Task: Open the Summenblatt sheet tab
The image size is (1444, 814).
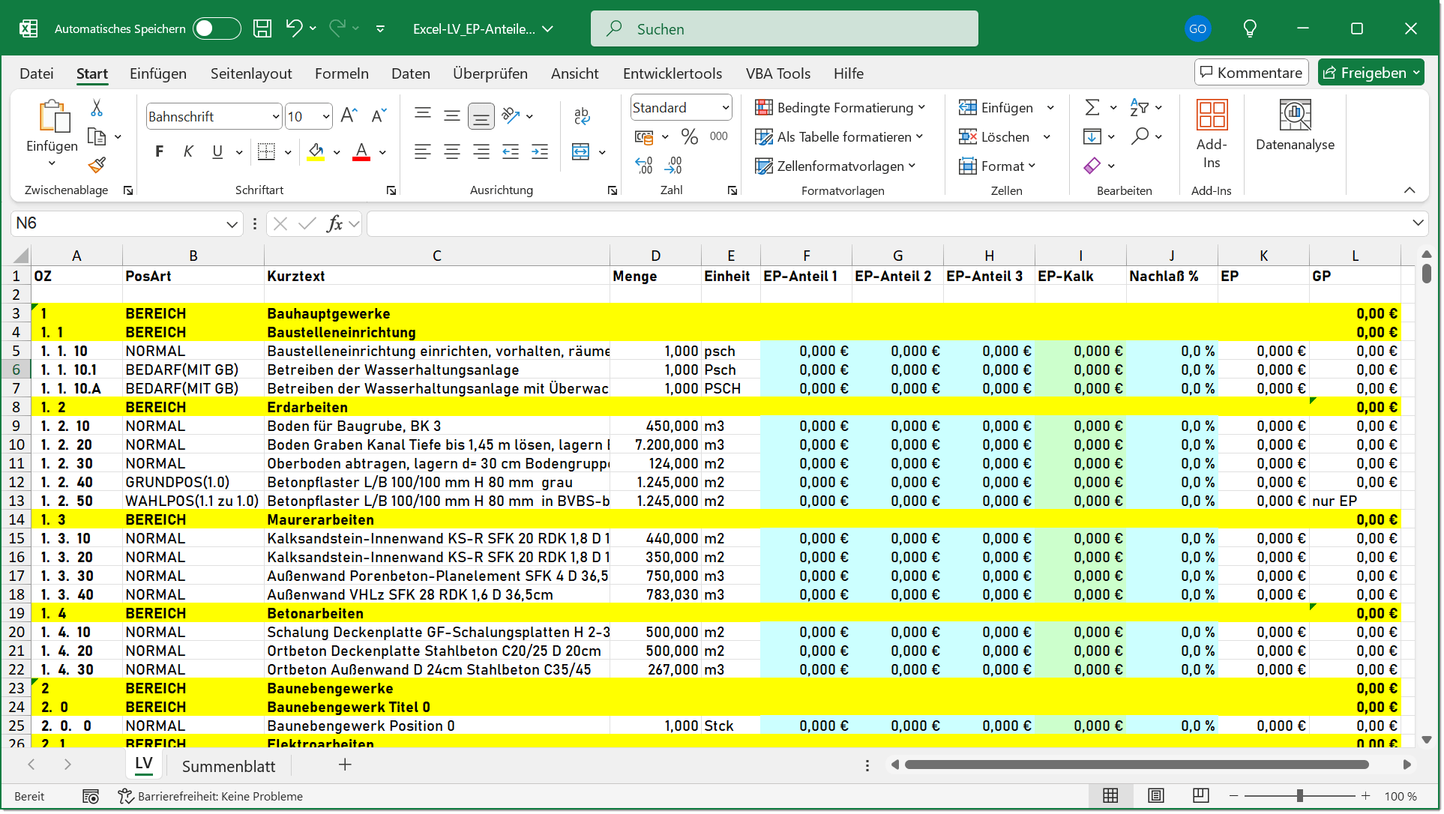Action: pos(229,765)
